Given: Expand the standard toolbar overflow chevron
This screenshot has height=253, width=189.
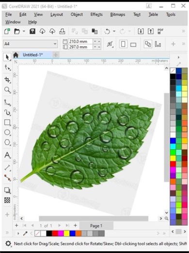Looking at the screenshot, I should point(184,31).
